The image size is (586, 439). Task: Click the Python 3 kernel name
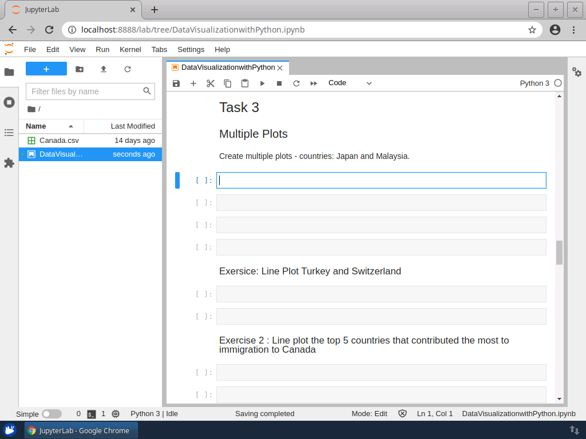(534, 83)
